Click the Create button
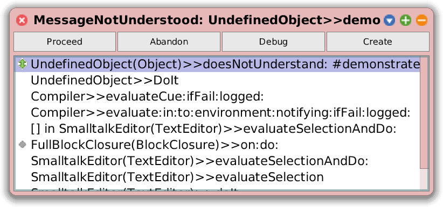 coord(378,42)
